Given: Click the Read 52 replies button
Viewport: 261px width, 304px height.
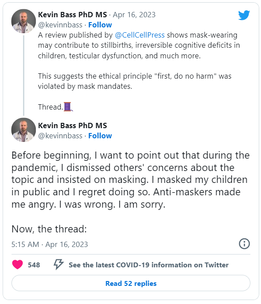Looking at the screenshot, I should (x=131, y=283).
